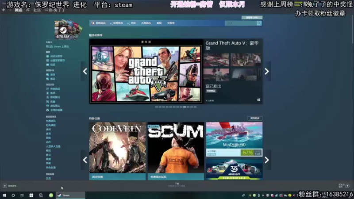This screenshot has height=199, width=354.
Task: Click the plus icon beside 新品 in browse categories
Action: (x=47, y=93)
